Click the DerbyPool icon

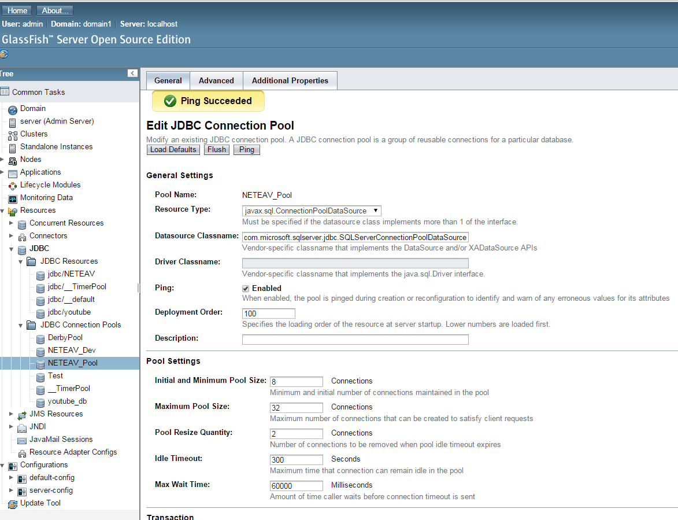(40, 339)
